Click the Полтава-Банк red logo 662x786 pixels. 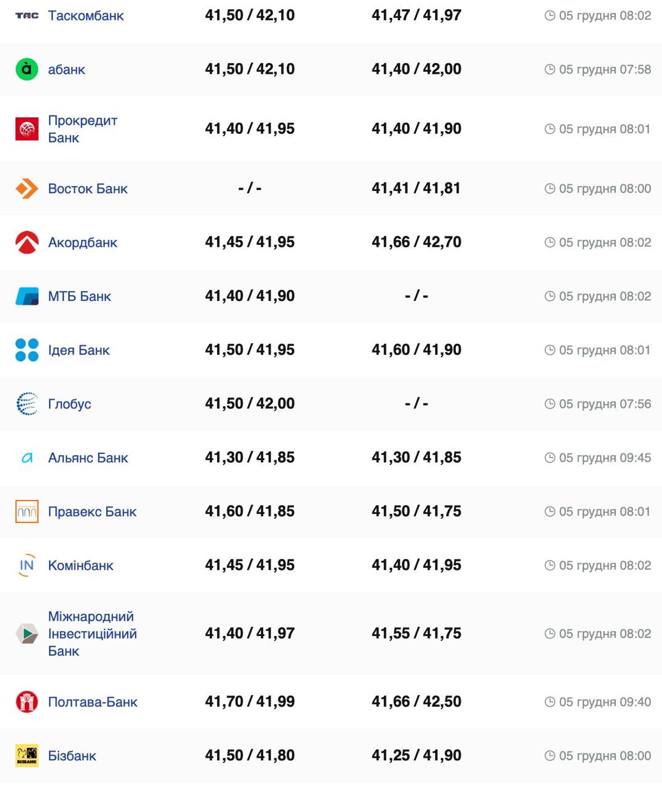pyautogui.click(x=26, y=702)
